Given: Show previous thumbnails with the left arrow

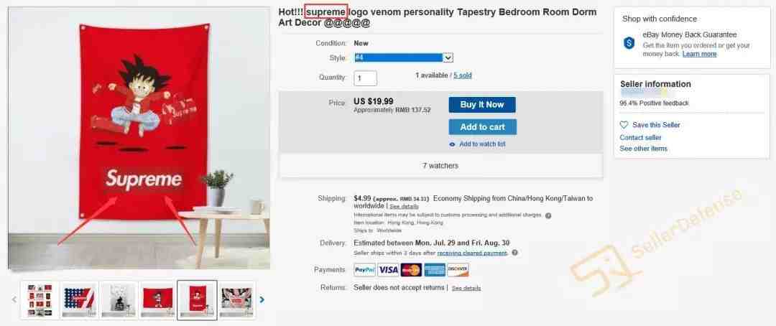Looking at the screenshot, I should pos(14,299).
